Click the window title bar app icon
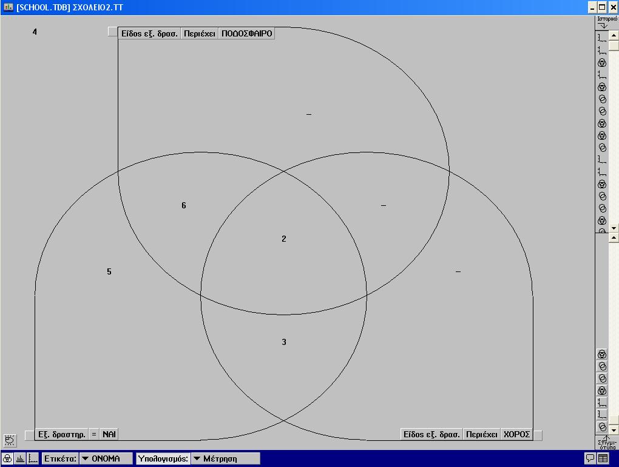 pos(8,7)
